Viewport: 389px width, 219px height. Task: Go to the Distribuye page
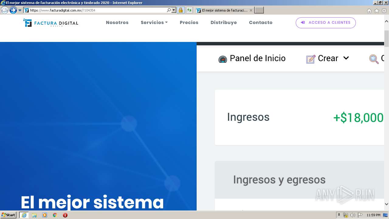pos(224,23)
